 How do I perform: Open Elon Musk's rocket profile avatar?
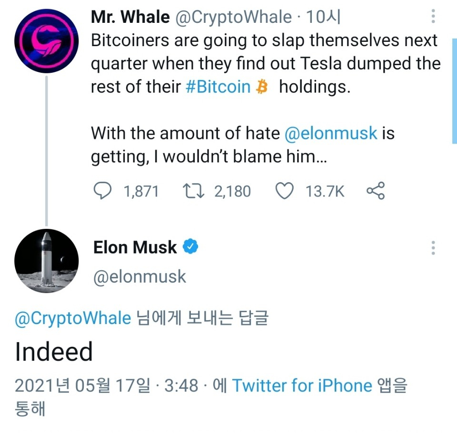pyautogui.click(x=46, y=261)
